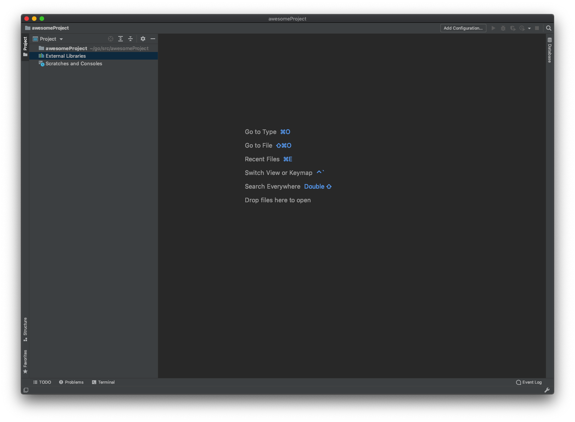Image resolution: width=575 pixels, height=422 pixels.
Task: Click the Run with Coverage icon
Action: point(513,28)
